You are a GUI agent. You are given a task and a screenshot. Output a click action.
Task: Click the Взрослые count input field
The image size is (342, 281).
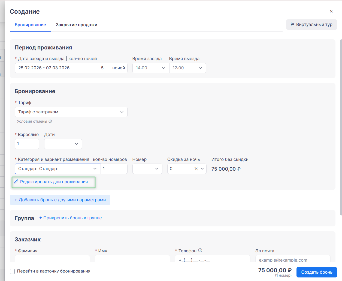tap(27, 144)
